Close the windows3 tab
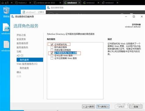Image resolution: width=145 pixels, height=111 pixels. (117, 3)
